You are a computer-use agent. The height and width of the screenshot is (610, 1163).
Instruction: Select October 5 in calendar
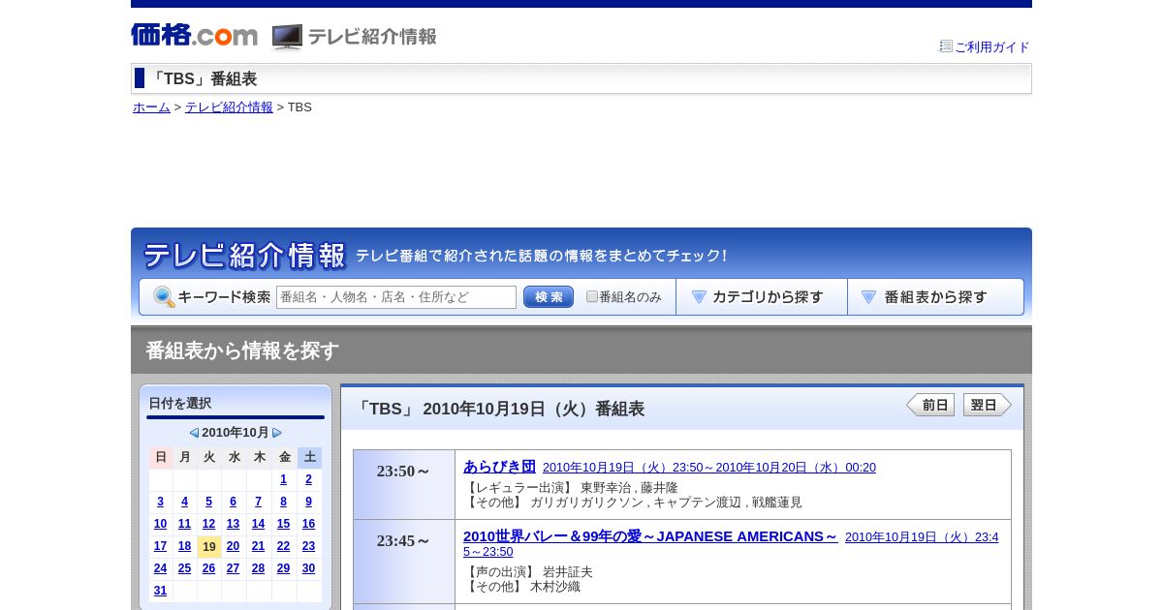[x=208, y=502]
